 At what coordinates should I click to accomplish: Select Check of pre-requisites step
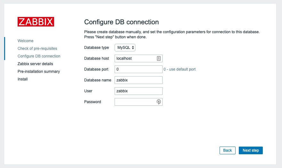37,49
